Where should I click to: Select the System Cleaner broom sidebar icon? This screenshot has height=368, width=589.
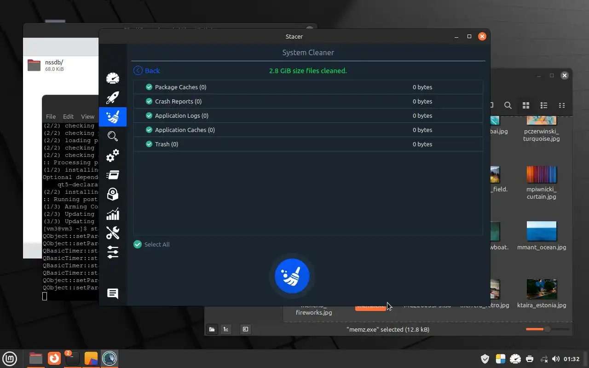point(113,117)
